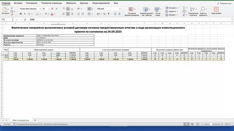This screenshot has height=131, width=234.
Task: Click the decrease indent icon
Action: click(79, 14)
